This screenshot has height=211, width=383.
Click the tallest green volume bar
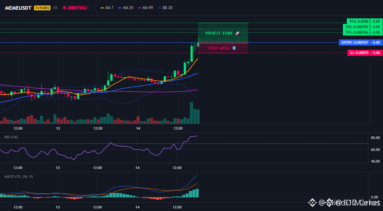pos(191,113)
